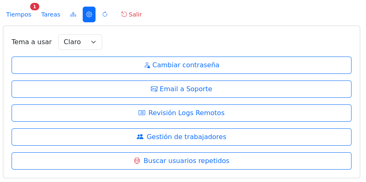Open the Tiempos tab

pos(19,14)
